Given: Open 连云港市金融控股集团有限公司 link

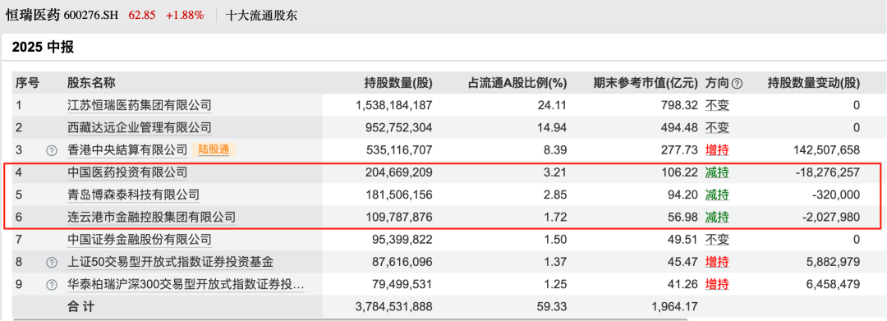Looking at the screenshot, I should coord(151,217).
